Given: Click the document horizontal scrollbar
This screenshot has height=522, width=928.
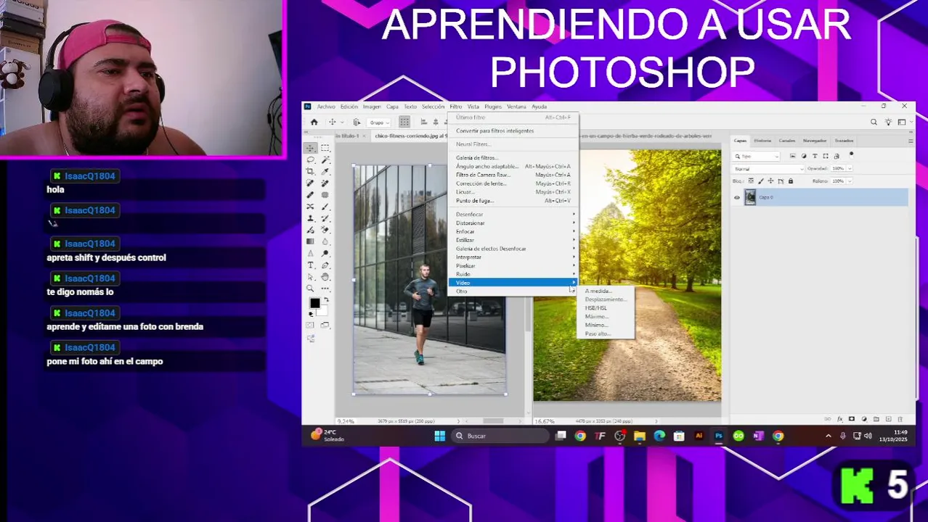Looking at the screenshot, I should 494,421.
